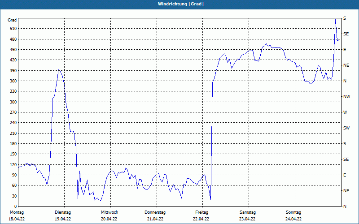Click the "Grad" y-axis unit label
The image size is (359, 224).
point(12,20)
